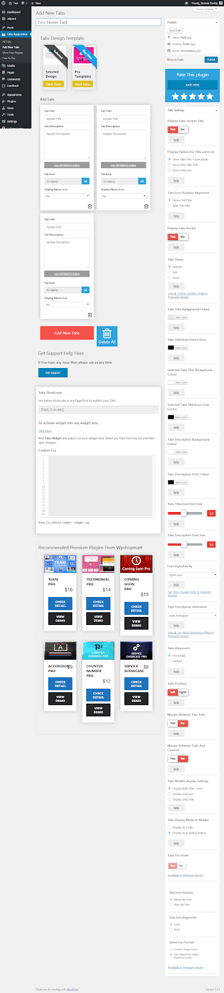The width and height of the screenshot is (224, 993).
Task: Click the Tabs Title/Icon Font Size slider
Action: [x=185, y=513]
